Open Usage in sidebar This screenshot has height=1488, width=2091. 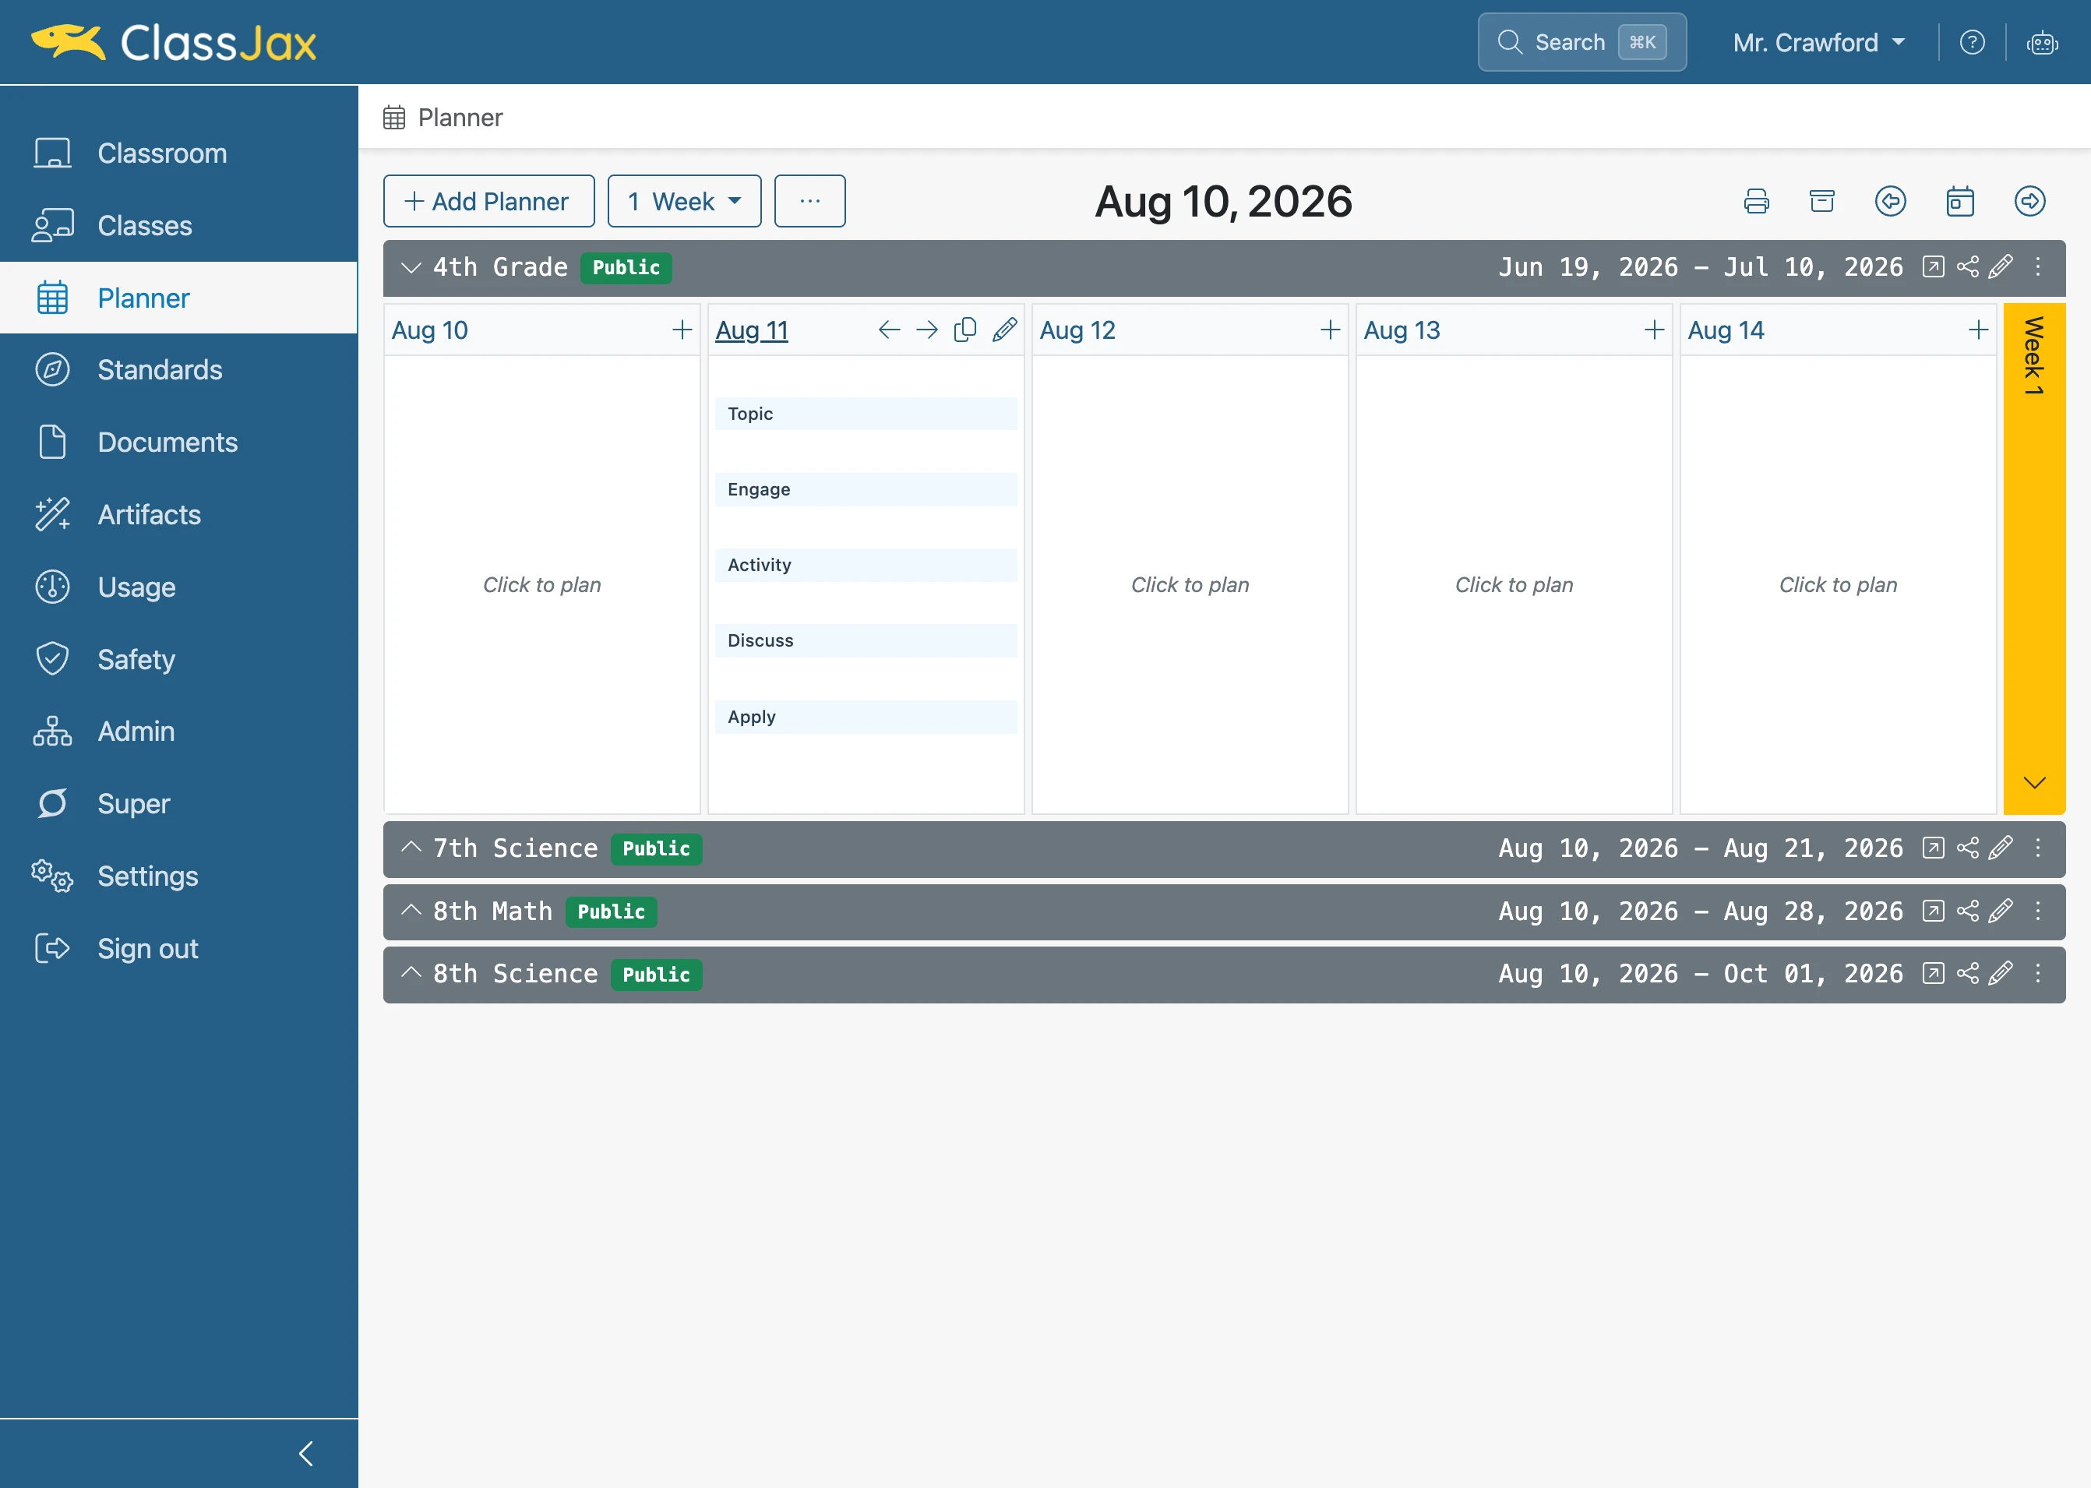[178, 587]
